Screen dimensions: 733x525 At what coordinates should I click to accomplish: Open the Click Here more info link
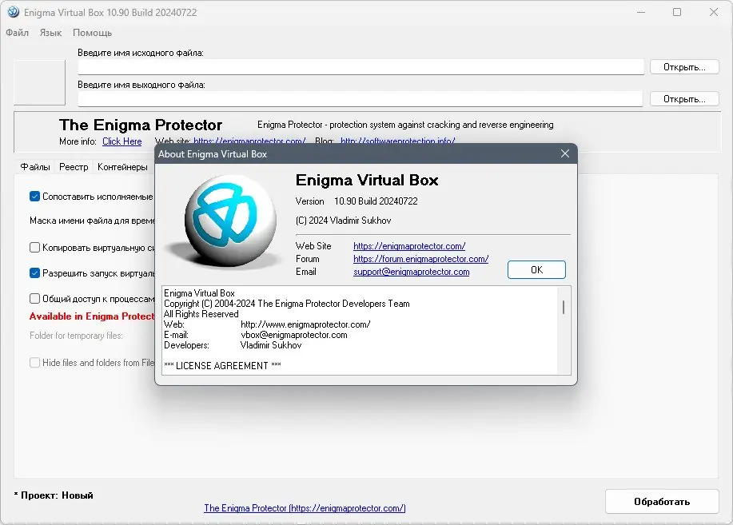click(x=122, y=141)
